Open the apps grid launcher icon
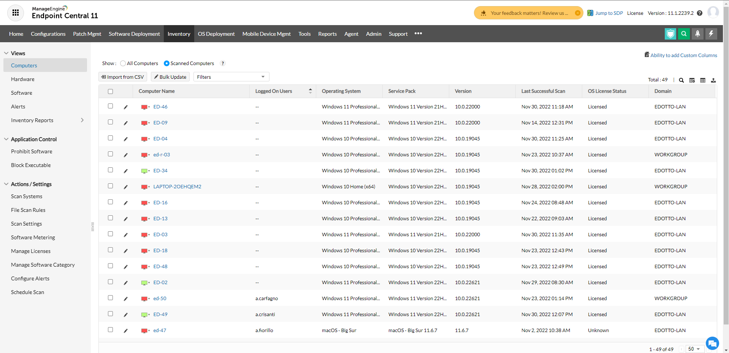The width and height of the screenshot is (729, 353). (x=16, y=13)
